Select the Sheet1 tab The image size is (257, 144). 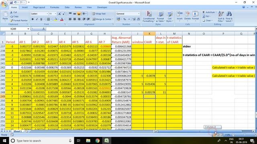pyautogui.click(x=18, y=131)
